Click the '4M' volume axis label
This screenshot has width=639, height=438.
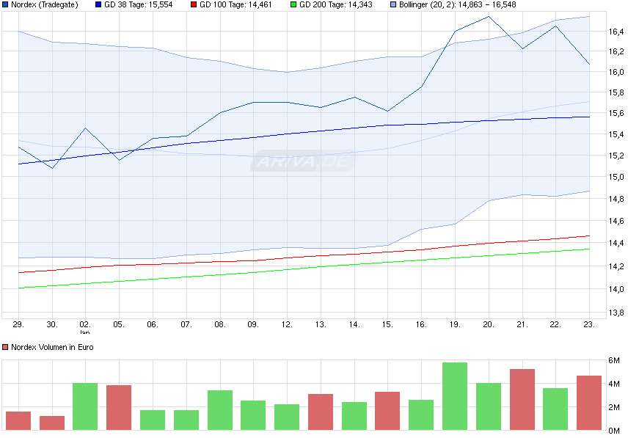pyautogui.click(x=614, y=384)
